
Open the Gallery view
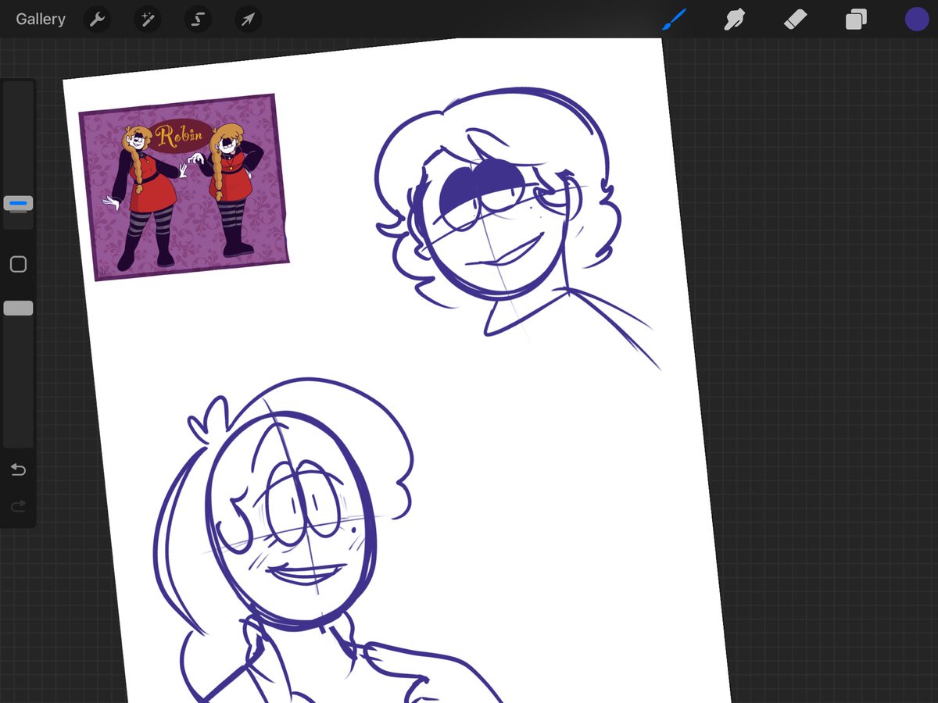41,20
